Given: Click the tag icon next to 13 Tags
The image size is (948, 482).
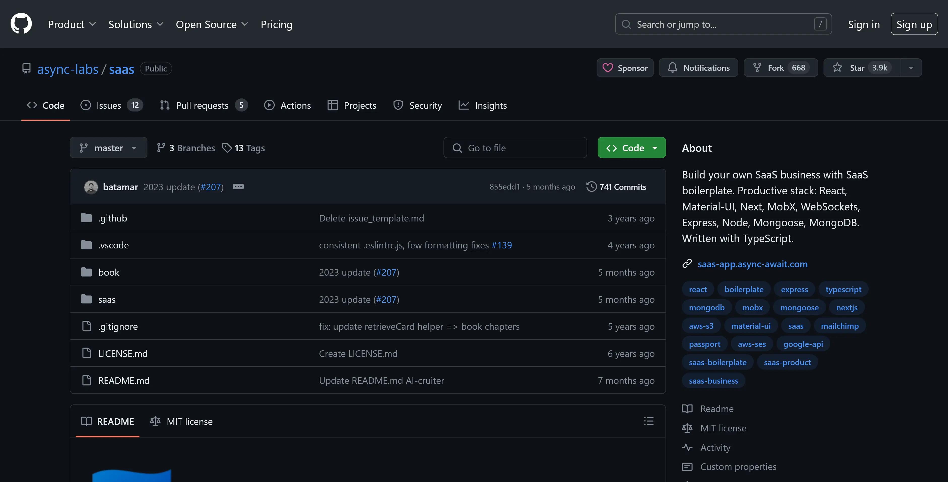Looking at the screenshot, I should pos(227,148).
